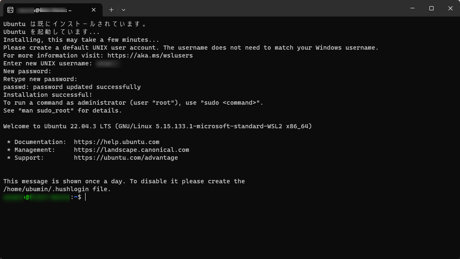Close the current terminal tab

pyautogui.click(x=93, y=10)
